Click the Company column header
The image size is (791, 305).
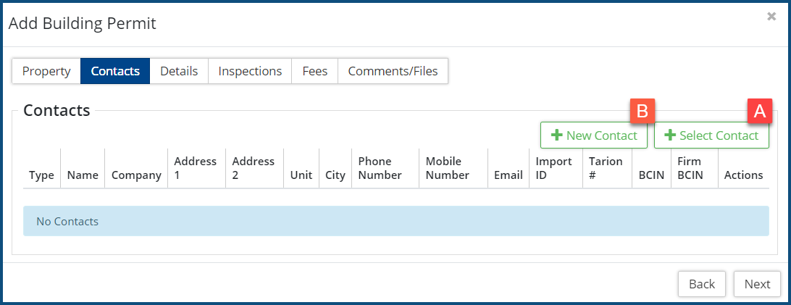click(136, 175)
